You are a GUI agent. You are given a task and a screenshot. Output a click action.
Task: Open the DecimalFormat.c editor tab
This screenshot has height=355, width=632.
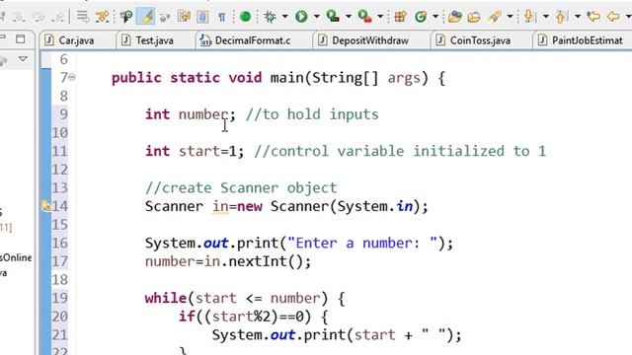253,40
